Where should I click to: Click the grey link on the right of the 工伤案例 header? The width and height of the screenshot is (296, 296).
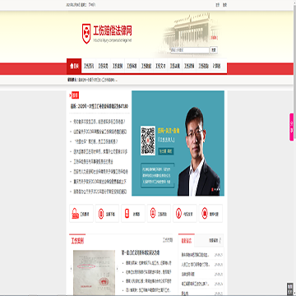(x=168, y=240)
